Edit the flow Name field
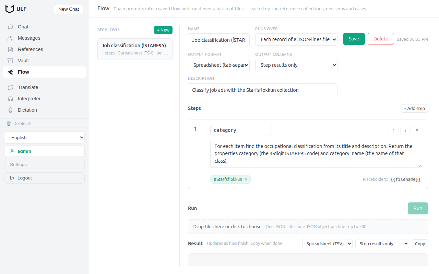Image resolution: width=439 pixels, height=274 pixels. coord(219,40)
